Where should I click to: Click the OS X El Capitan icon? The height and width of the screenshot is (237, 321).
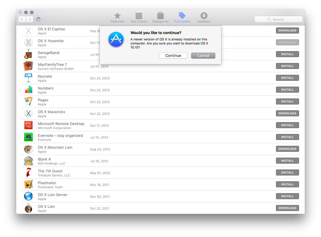click(x=29, y=31)
